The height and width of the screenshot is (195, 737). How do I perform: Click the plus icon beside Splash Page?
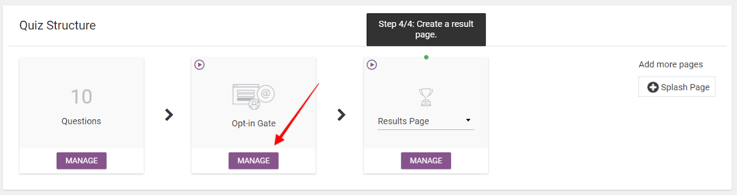click(653, 87)
